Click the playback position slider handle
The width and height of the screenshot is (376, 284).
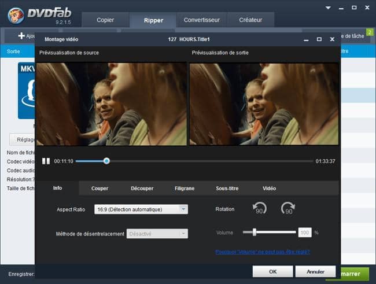(106, 161)
